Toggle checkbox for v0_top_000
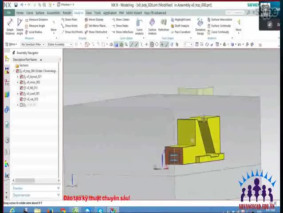The height and width of the screenshot is (213, 283). pyautogui.click(x=17, y=71)
